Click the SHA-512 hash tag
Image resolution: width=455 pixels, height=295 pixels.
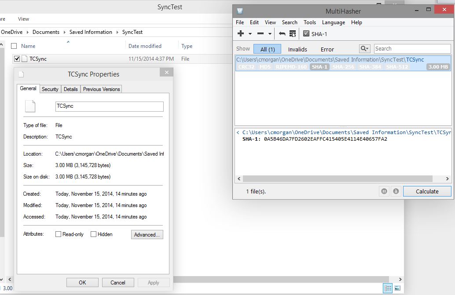(x=397, y=67)
